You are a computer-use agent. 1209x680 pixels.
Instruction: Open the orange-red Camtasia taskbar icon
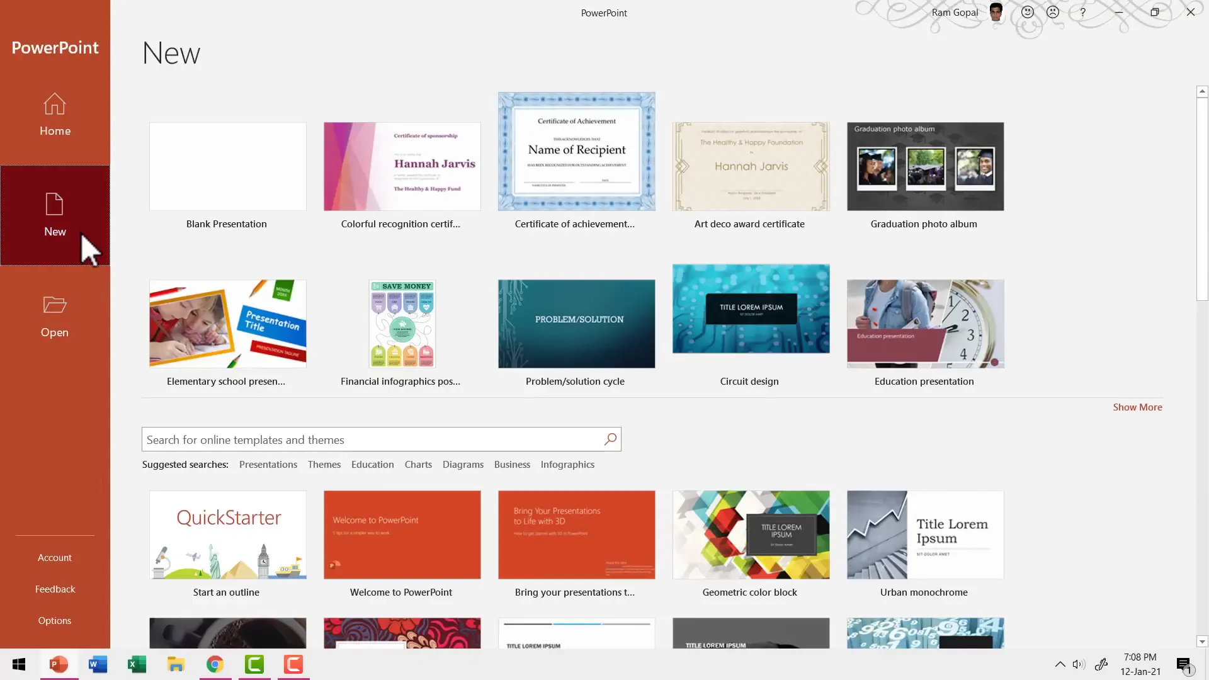[293, 664]
